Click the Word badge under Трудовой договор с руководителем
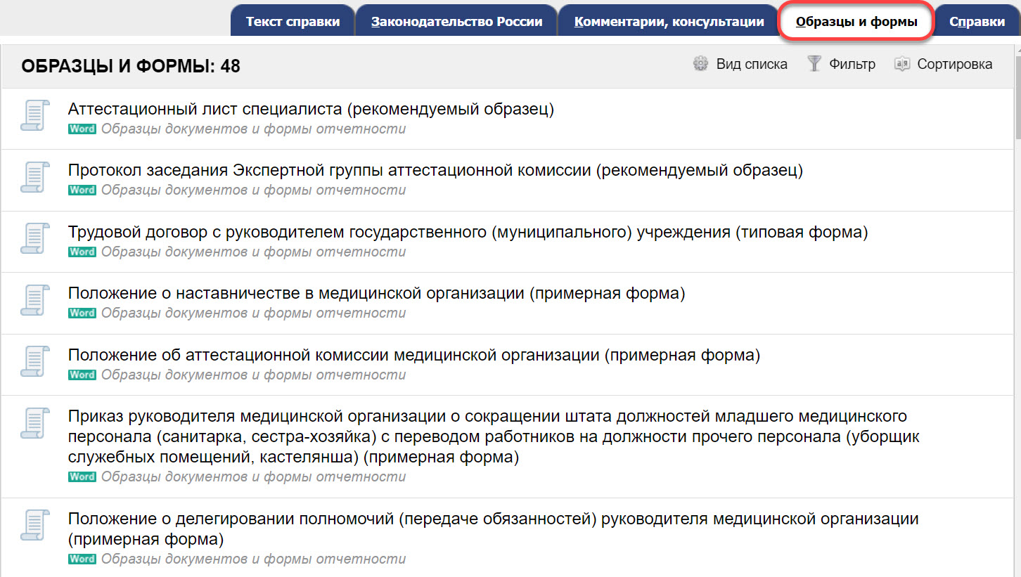The height and width of the screenshot is (577, 1021). [82, 252]
